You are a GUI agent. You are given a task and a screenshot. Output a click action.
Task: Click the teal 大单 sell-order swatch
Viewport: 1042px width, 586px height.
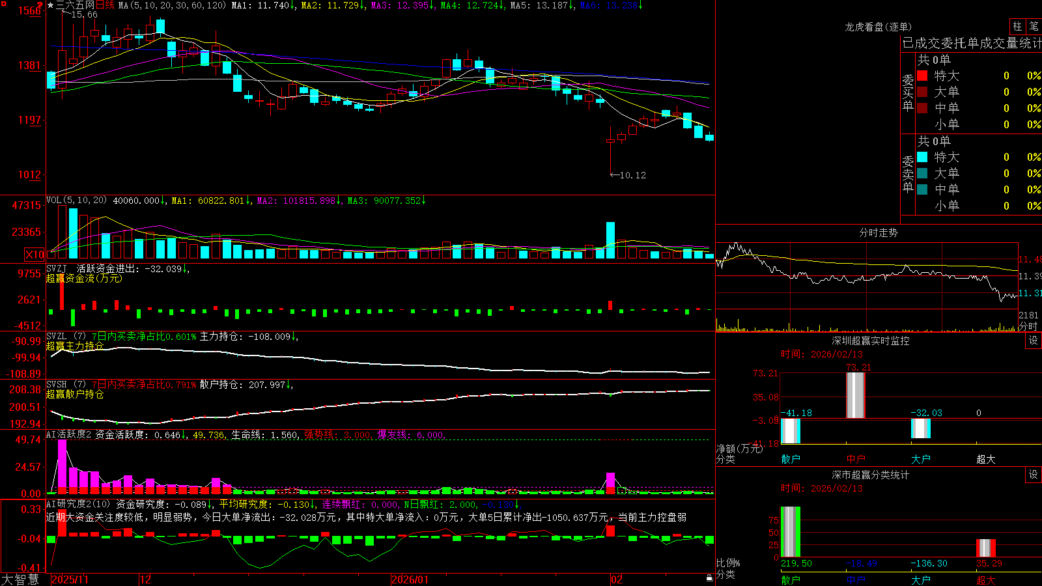click(x=922, y=173)
